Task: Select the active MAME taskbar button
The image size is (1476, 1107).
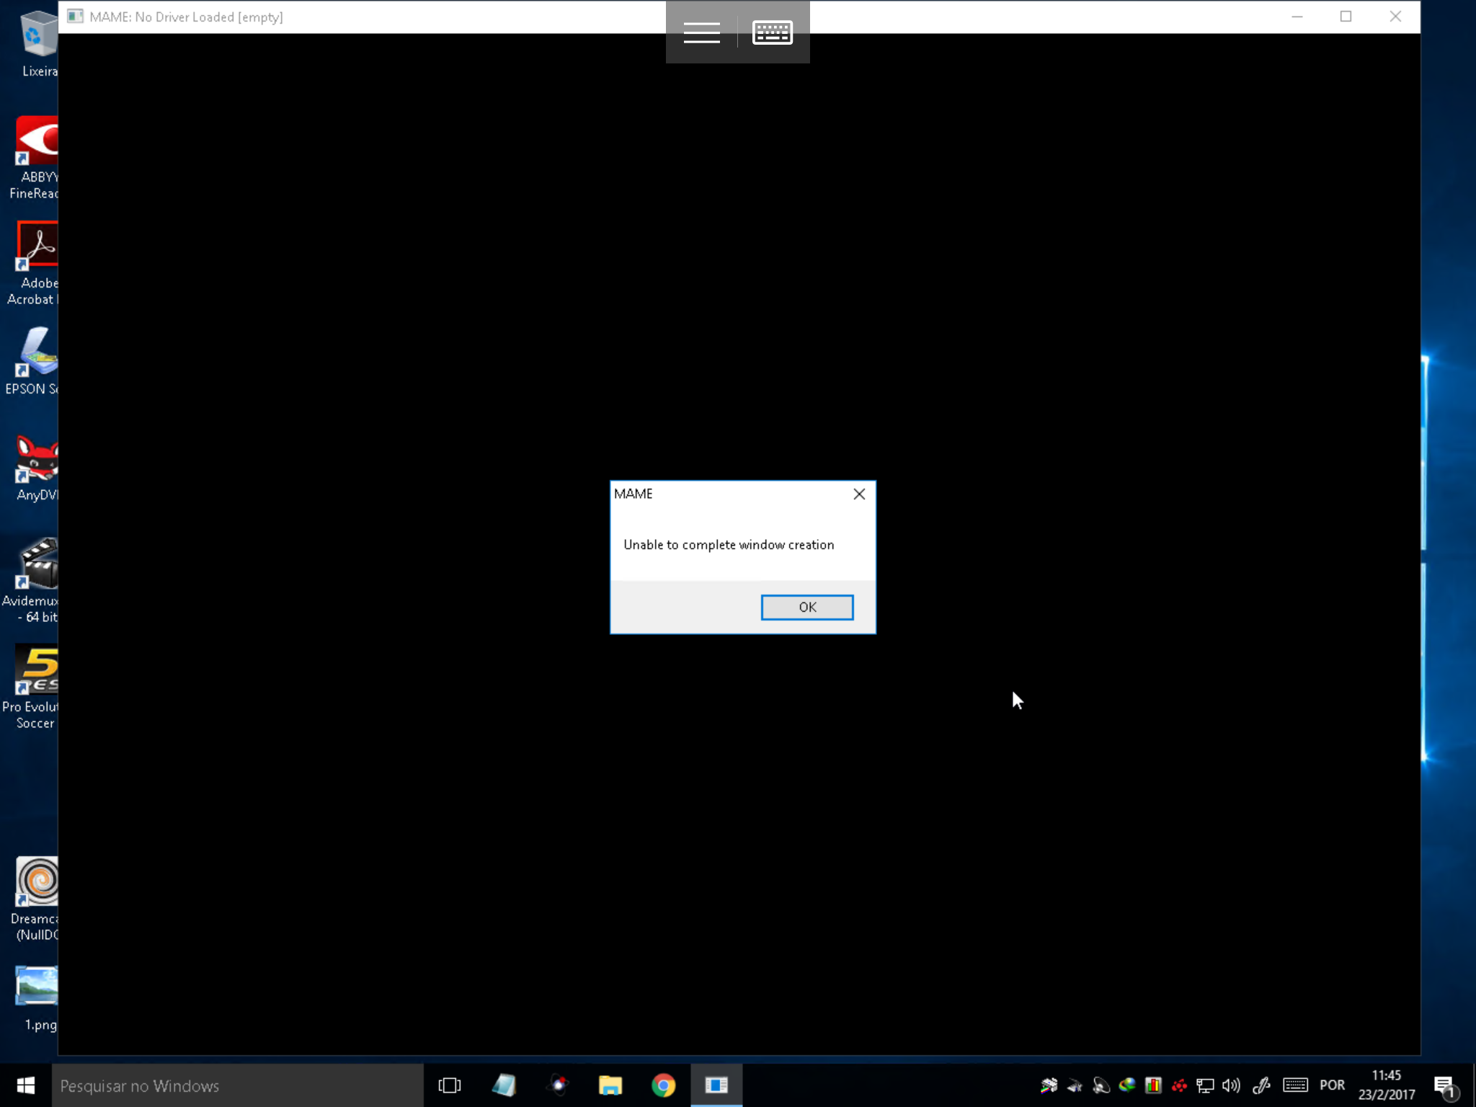Action: [716, 1085]
